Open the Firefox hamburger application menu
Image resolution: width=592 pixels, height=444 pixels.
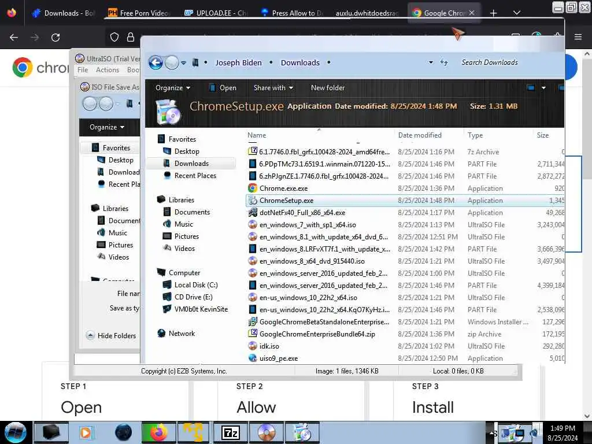578,37
